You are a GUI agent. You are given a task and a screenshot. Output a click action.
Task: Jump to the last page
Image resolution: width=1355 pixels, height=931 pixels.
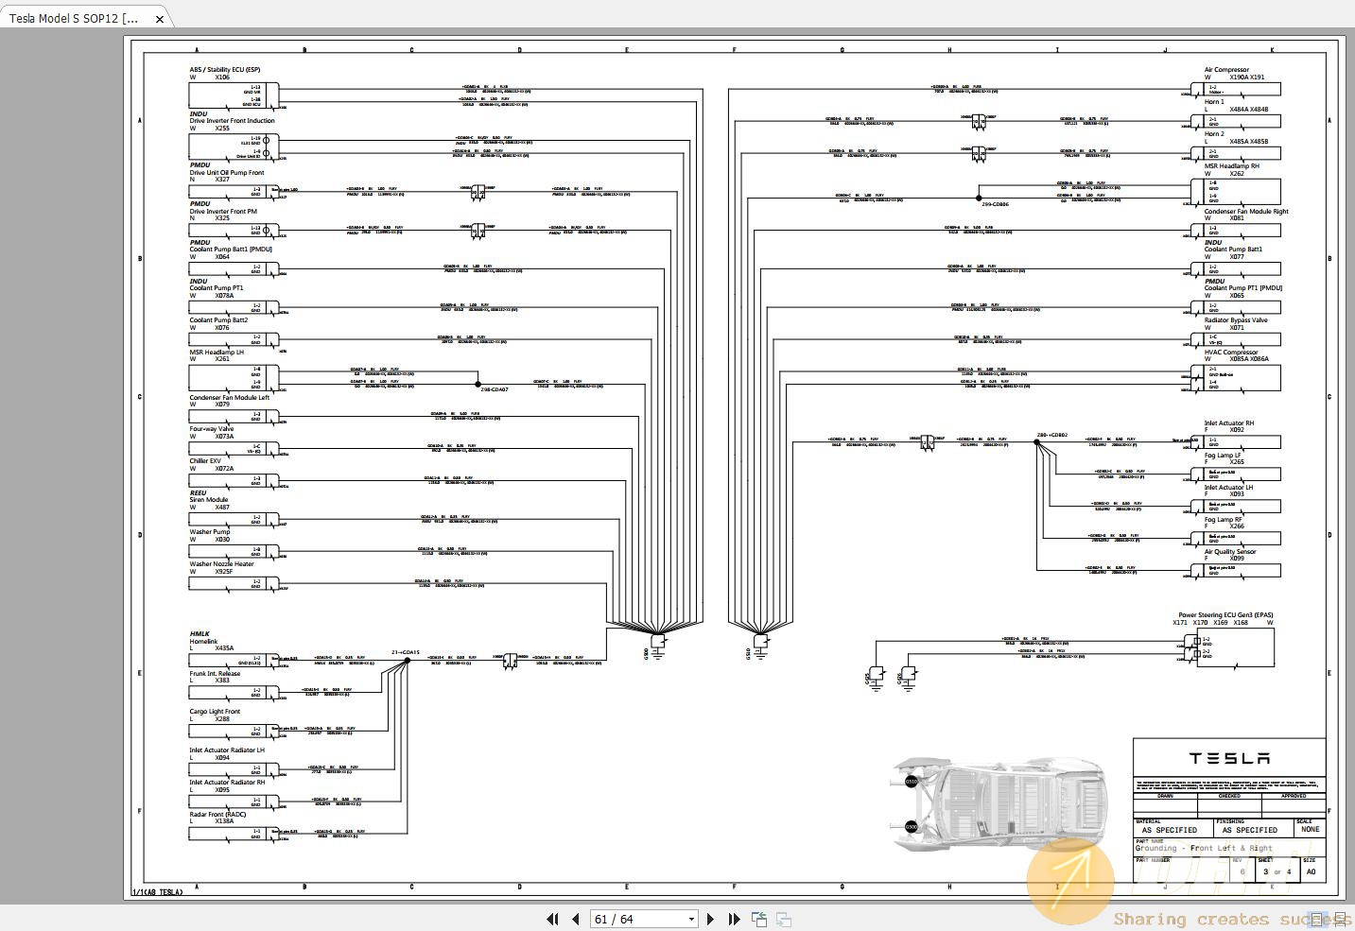[734, 919]
